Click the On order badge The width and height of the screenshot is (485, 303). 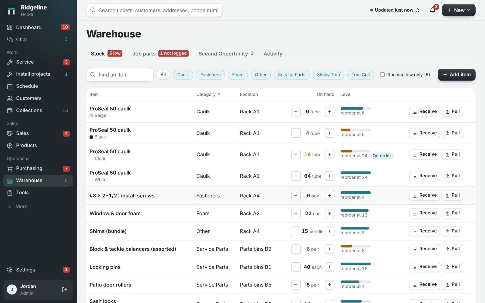click(x=382, y=156)
